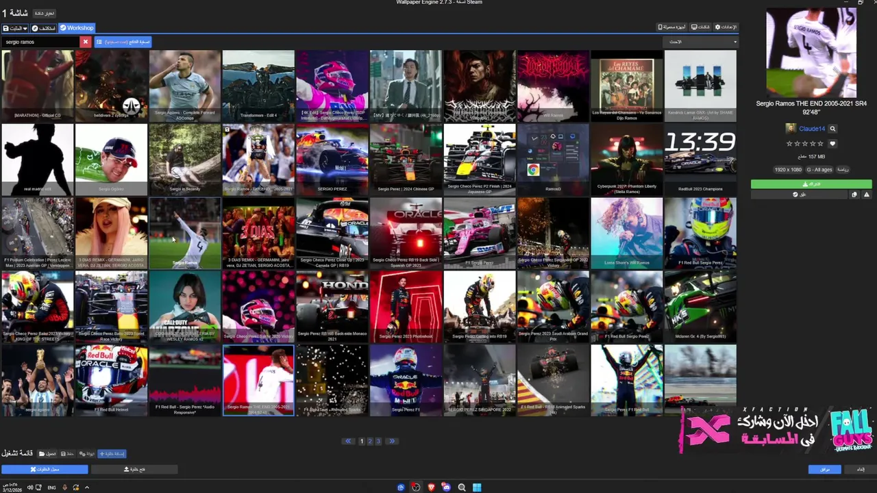Open Settings with gear icon
877x493 pixels.
click(726, 27)
